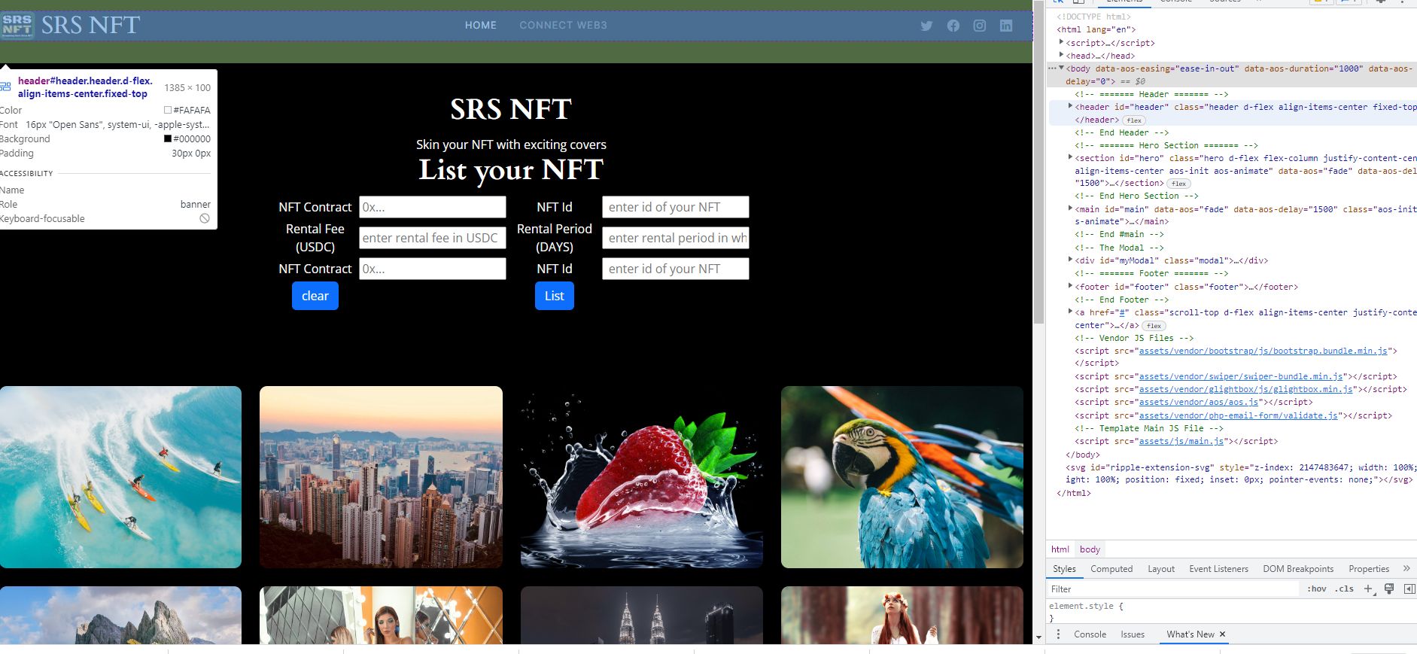
Task: Open the surfing wave NFT image
Action: click(x=120, y=477)
